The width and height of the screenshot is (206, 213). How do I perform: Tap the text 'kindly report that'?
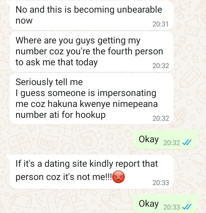pos(123,164)
